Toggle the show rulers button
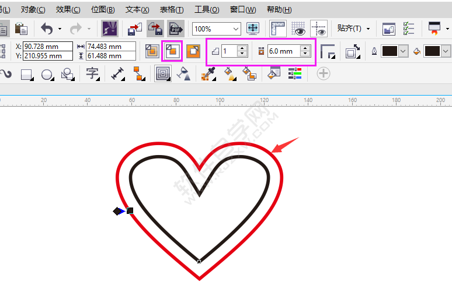452x306 pixels. pos(278,29)
